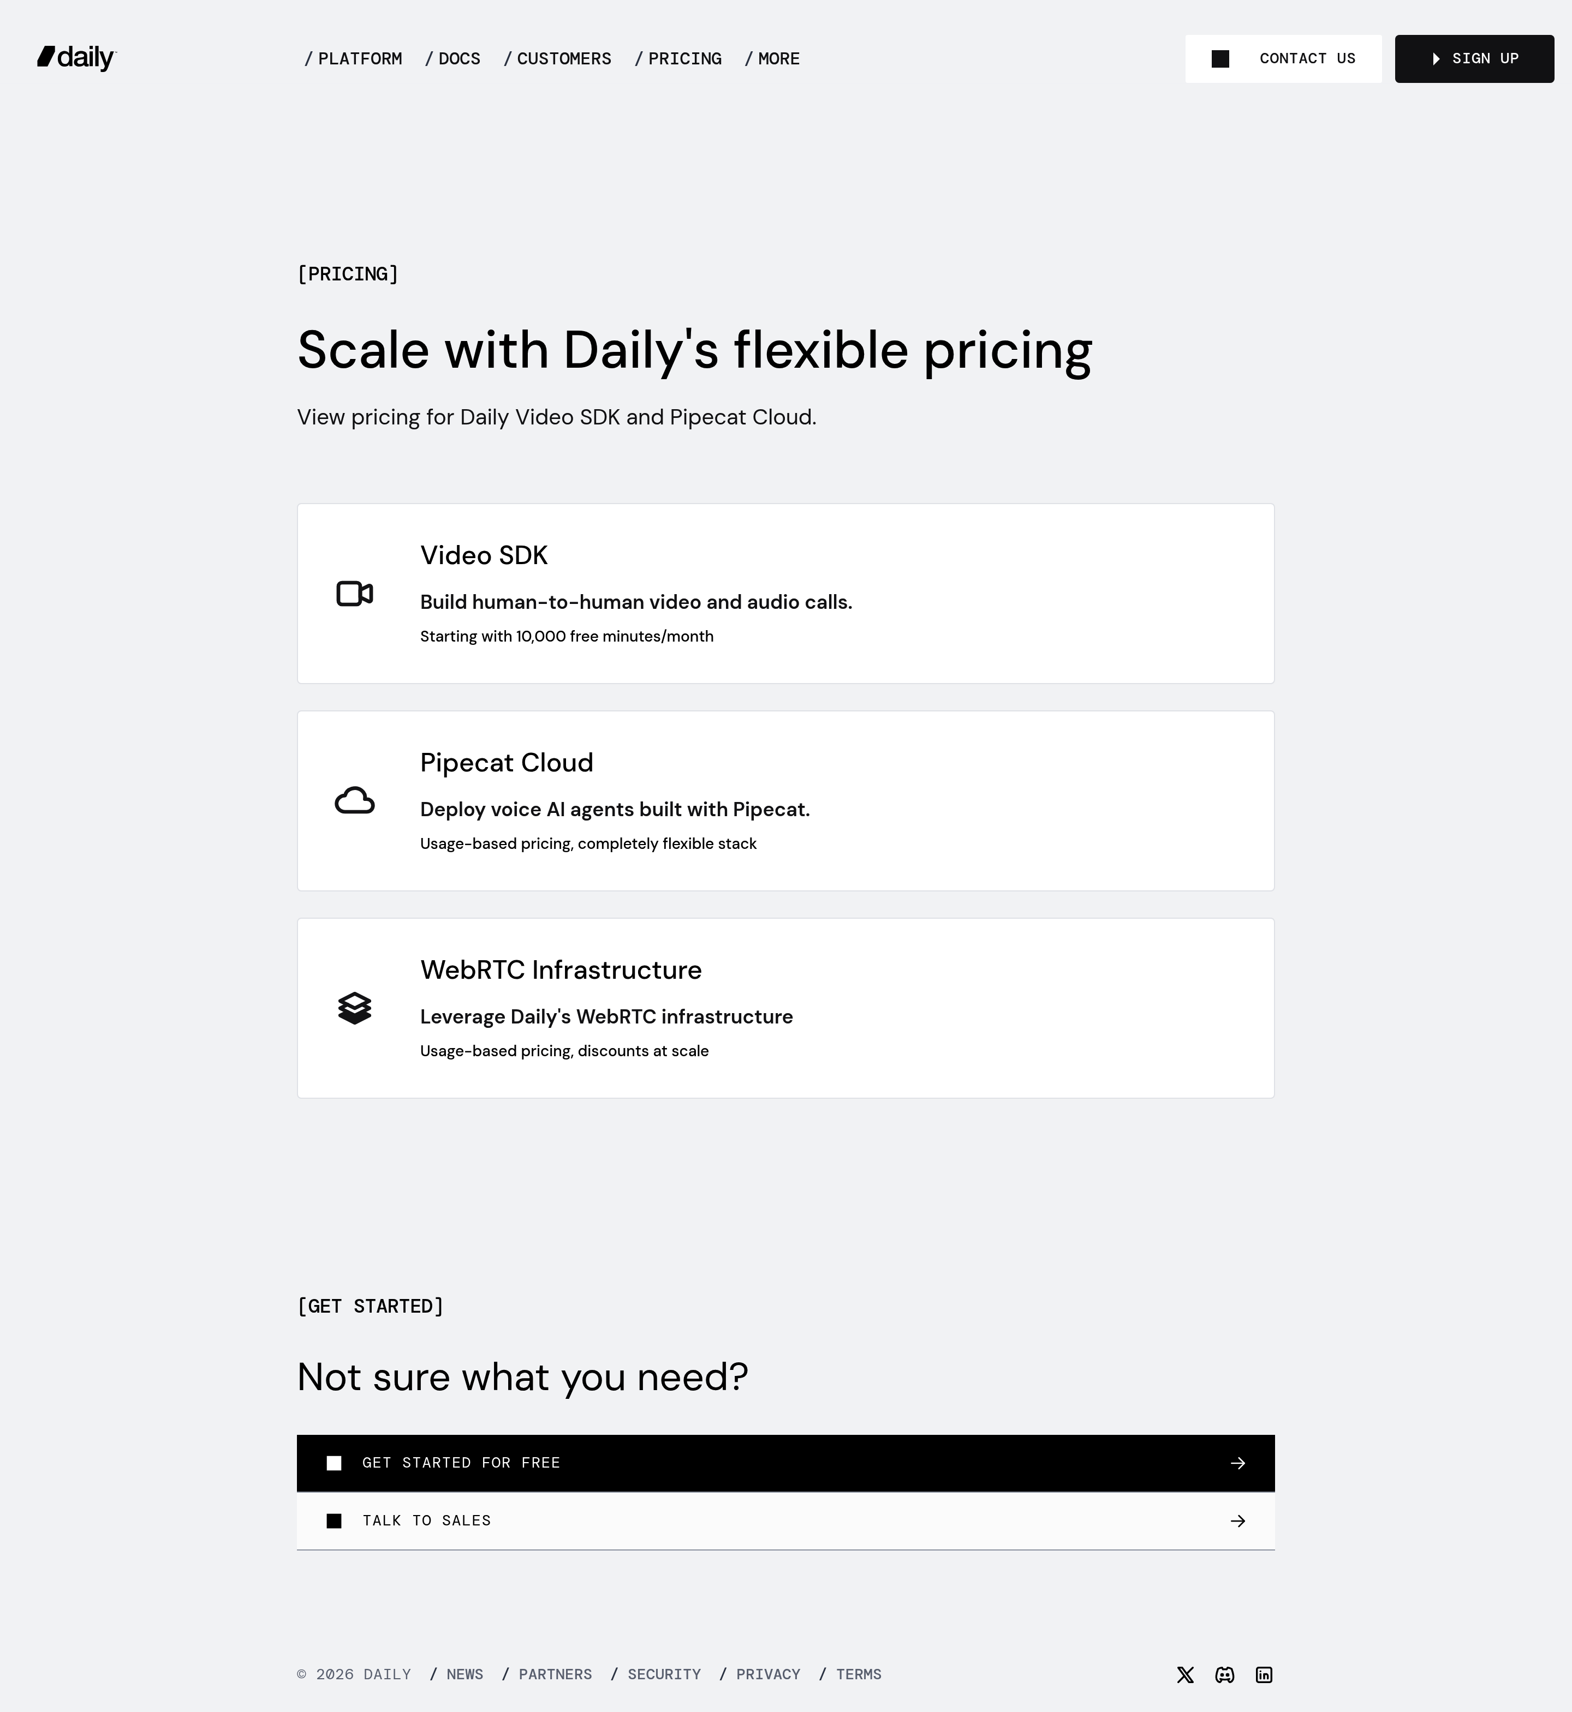Click the stacked layers WebRTC icon

[355, 1008]
